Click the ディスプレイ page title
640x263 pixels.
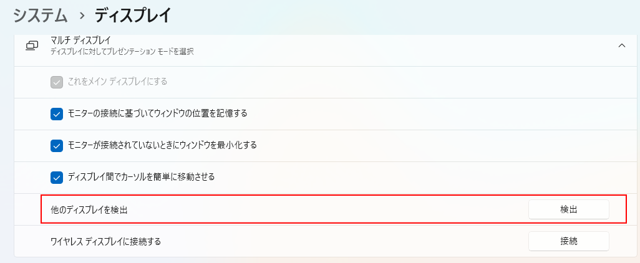pyautogui.click(x=132, y=14)
